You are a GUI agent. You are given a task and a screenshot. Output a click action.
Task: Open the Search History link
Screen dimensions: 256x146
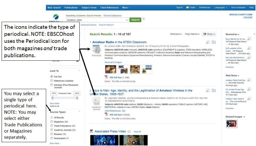click(106, 25)
